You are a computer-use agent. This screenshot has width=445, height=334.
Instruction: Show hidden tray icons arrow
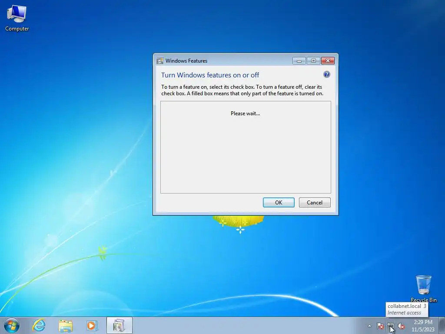[x=369, y=326]
